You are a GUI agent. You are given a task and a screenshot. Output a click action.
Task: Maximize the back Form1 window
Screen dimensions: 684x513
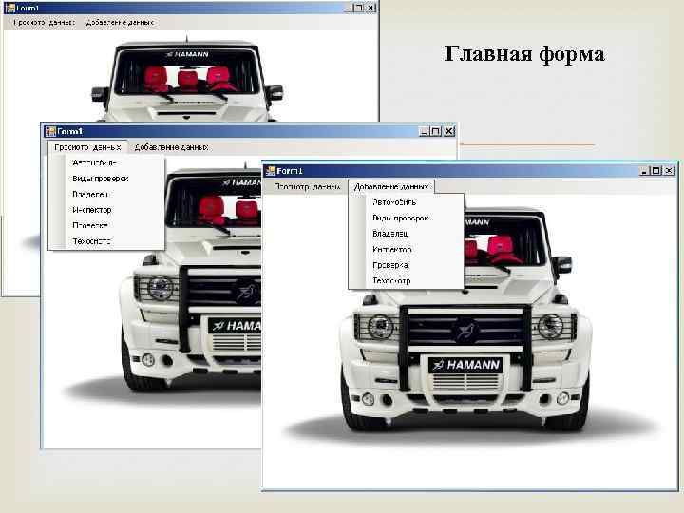coord(358,8)
